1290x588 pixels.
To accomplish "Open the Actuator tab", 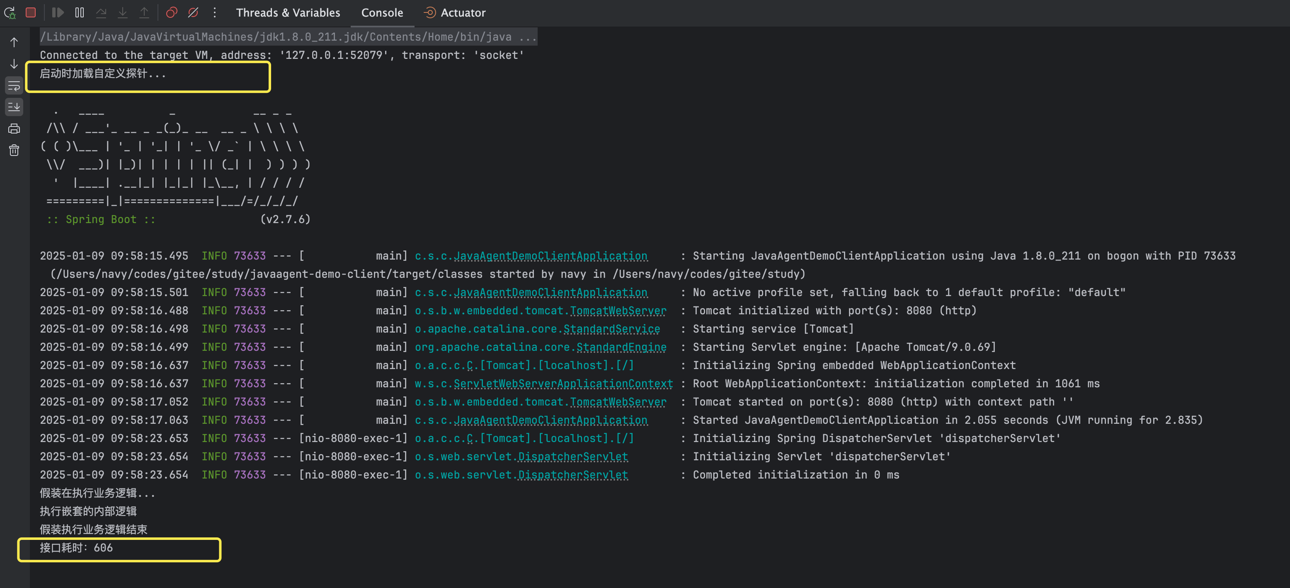I will tap(455, 12).
